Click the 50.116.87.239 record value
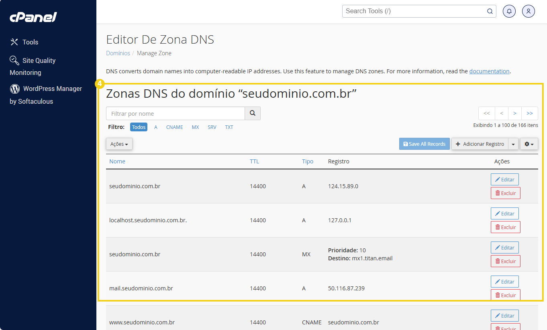This screenshot has height=330, width=547. point(346,288)
